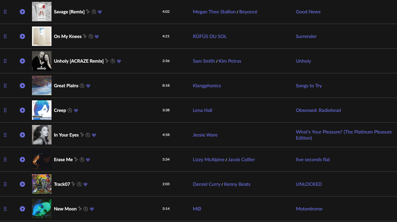
Task: Toggle the heart on New Moon
Action: click(92, 209)
